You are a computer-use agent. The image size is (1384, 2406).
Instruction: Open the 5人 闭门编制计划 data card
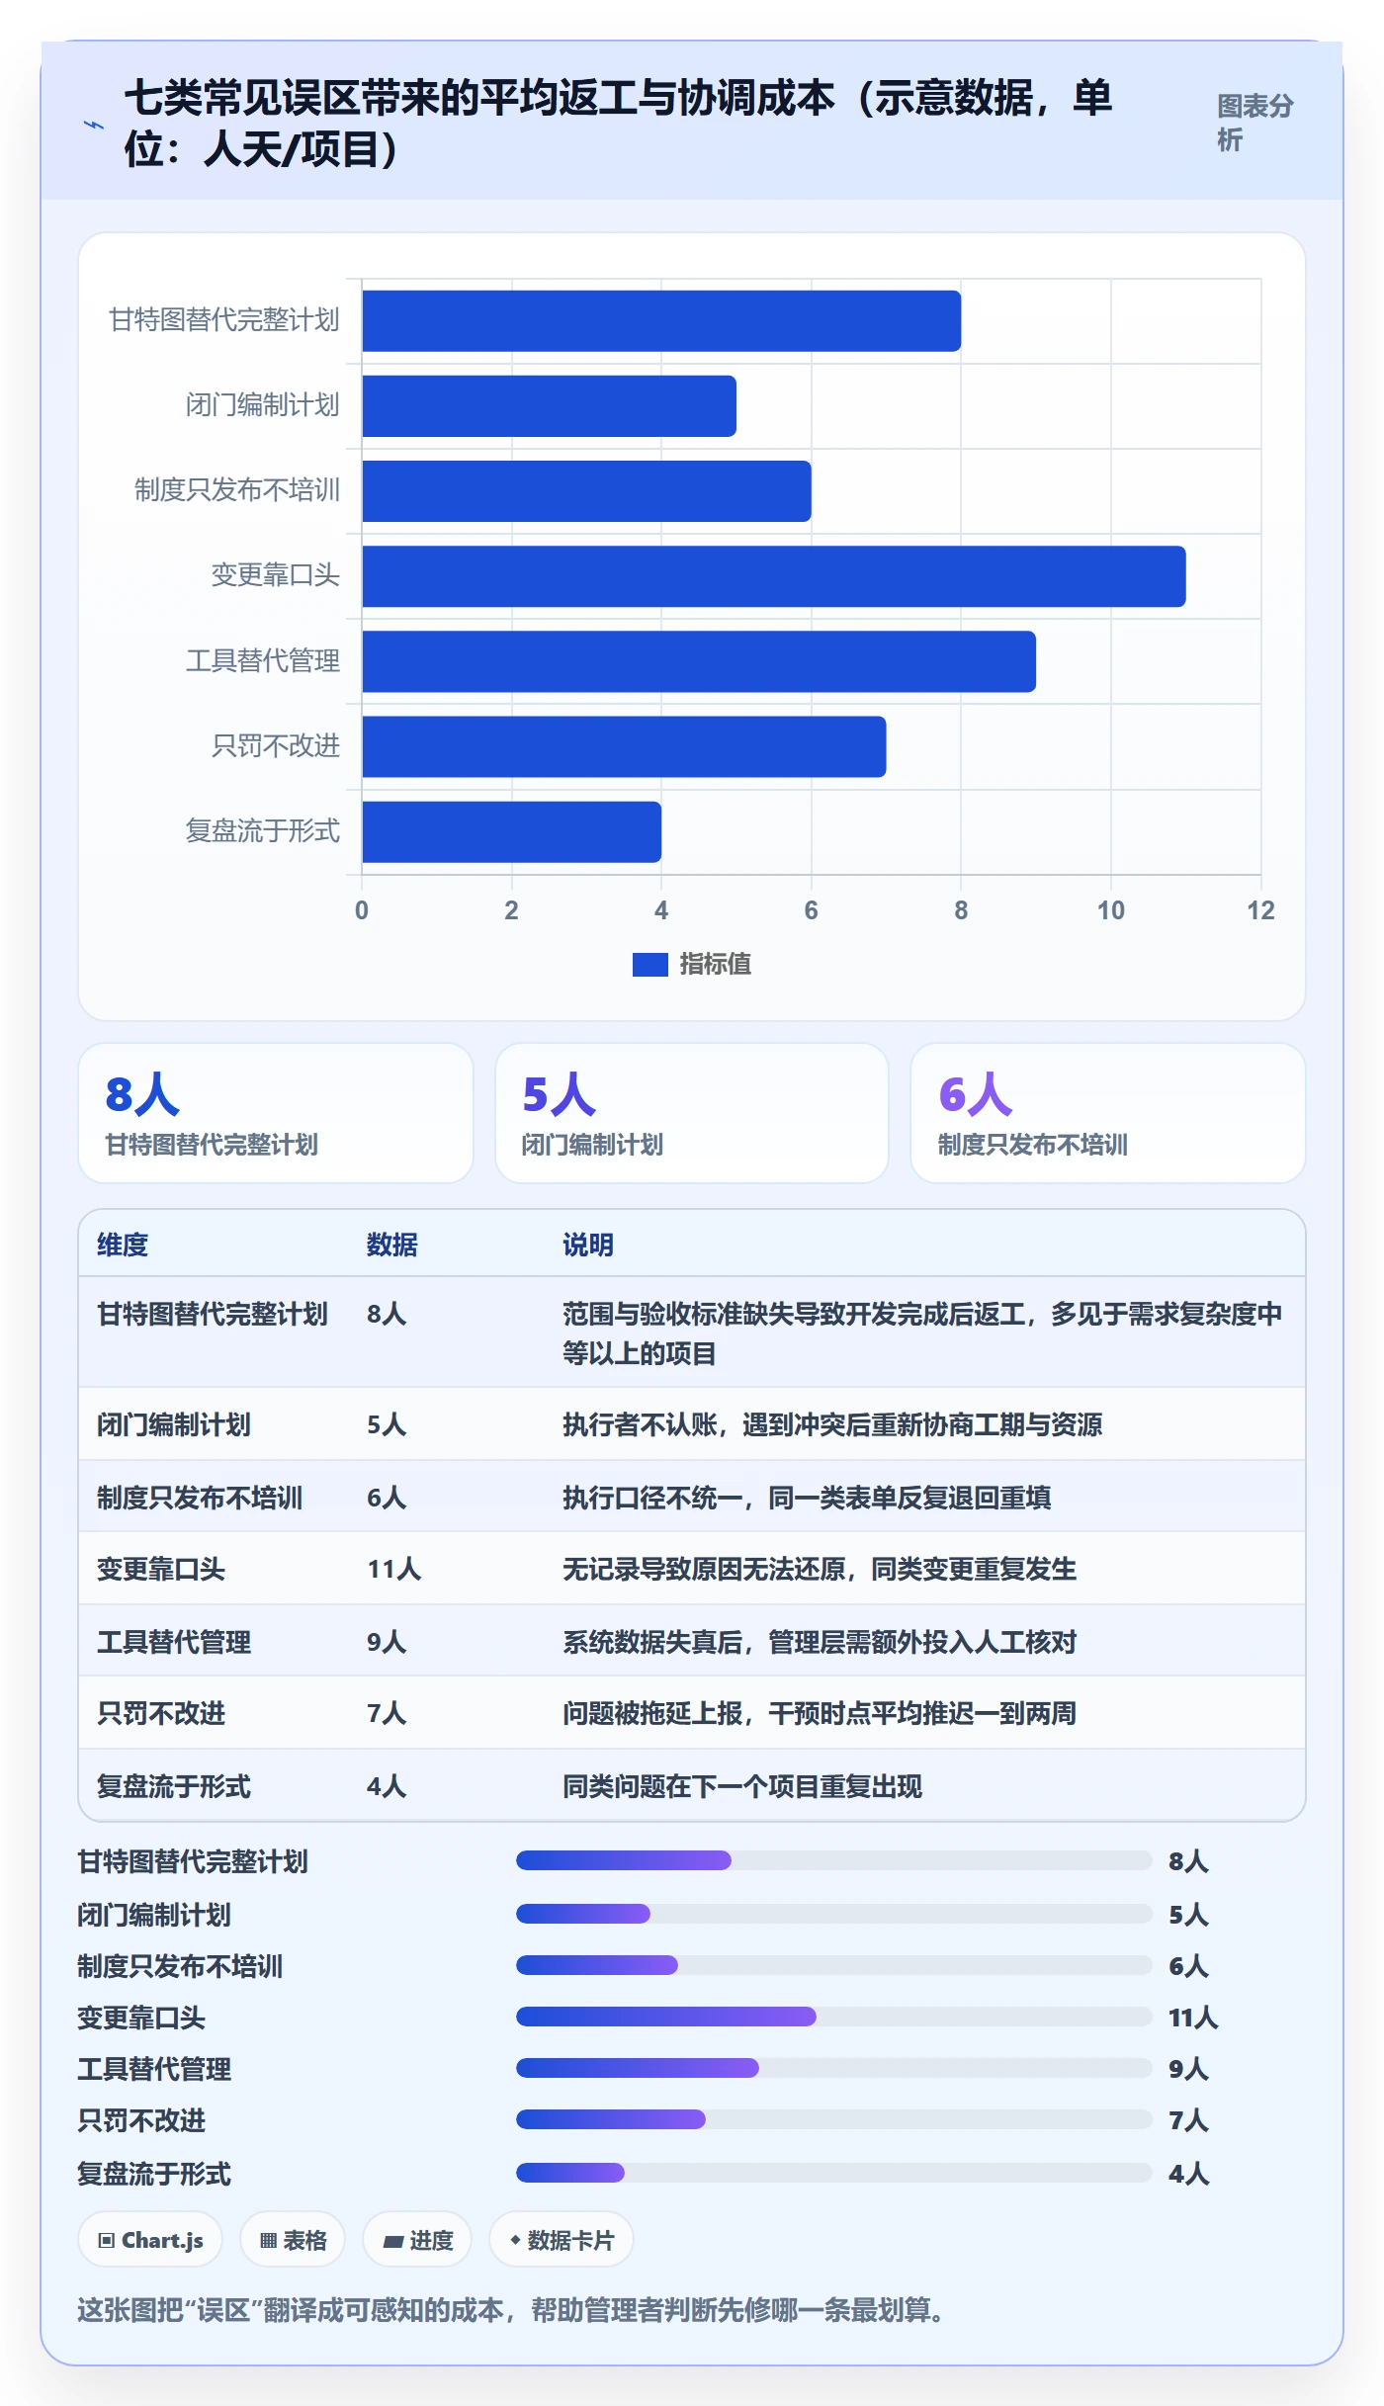pyautogui.click(x=692, y=1113)
